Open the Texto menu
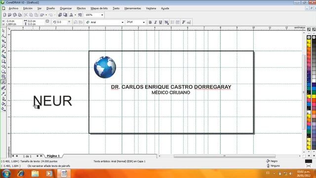Screen dimensions: 316x178 (x=116, y=8)
